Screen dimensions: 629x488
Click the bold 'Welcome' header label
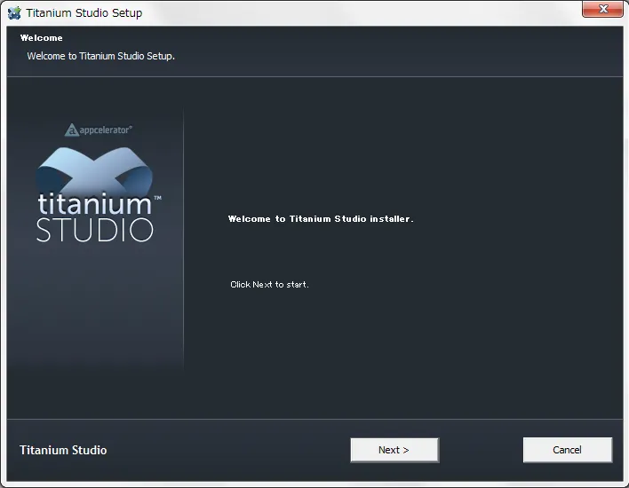pos(42,38)
